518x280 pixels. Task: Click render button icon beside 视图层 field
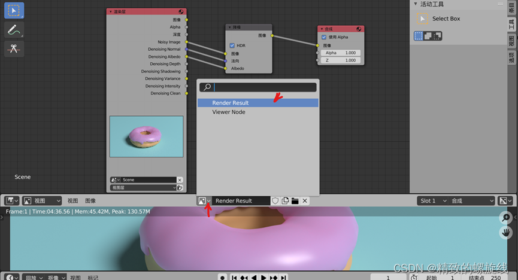click(x=180, y=187)
